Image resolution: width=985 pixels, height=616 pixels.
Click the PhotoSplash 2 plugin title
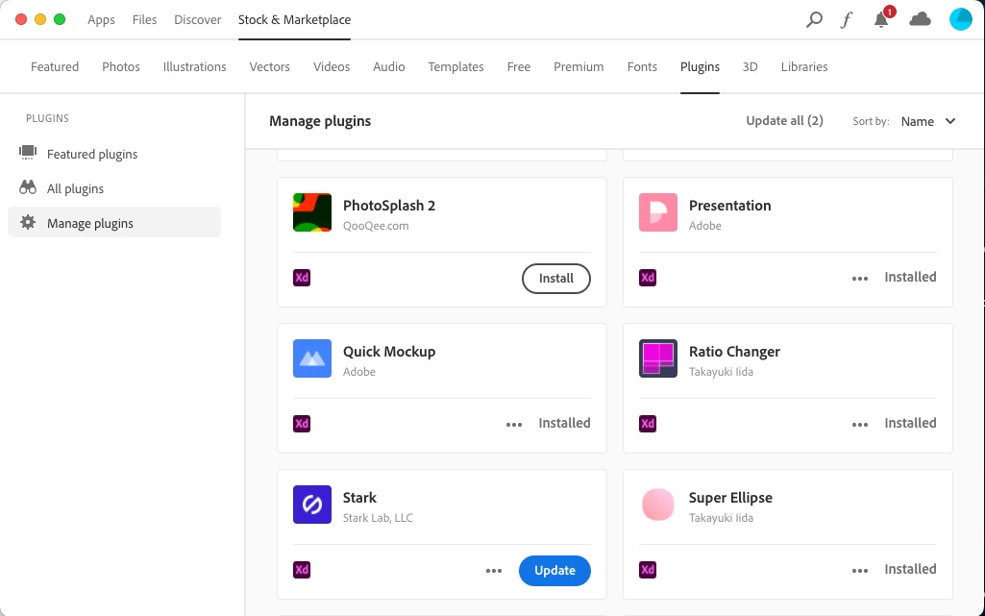click(x=389, y=206)
